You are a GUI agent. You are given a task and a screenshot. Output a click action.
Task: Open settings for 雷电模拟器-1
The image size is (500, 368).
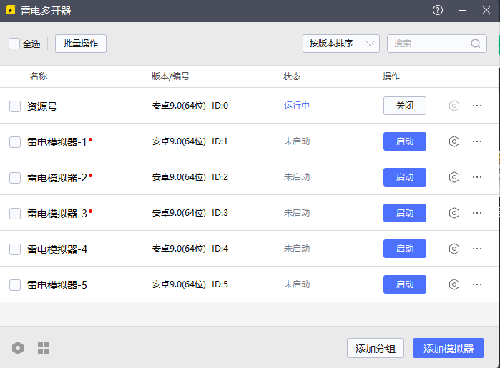click(x=454, y=141)
